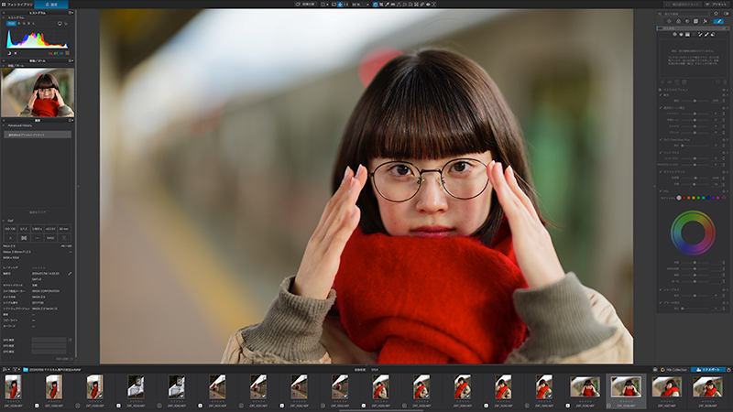
Task: Select the highlighted filmstrip thumbnail
Action: [626, 391]
